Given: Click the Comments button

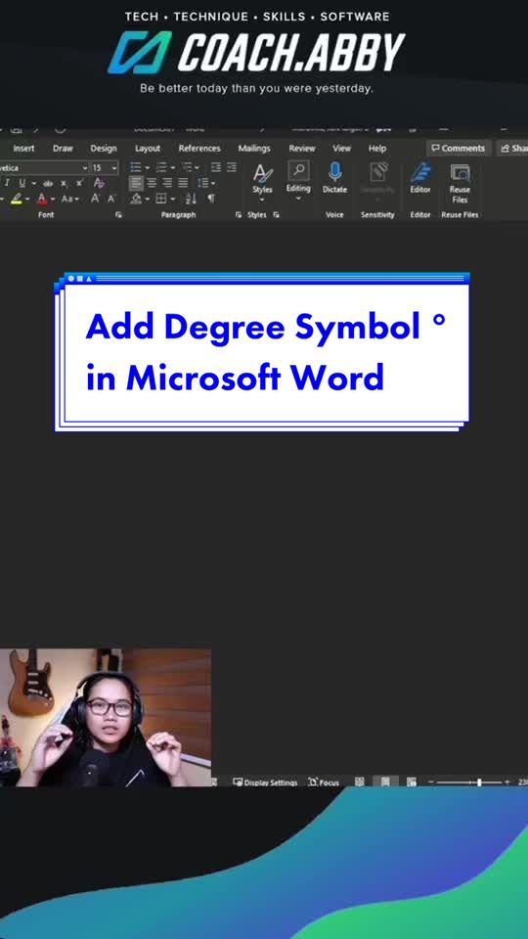Looking at the screenshot, I should click(x=459, y=149).
